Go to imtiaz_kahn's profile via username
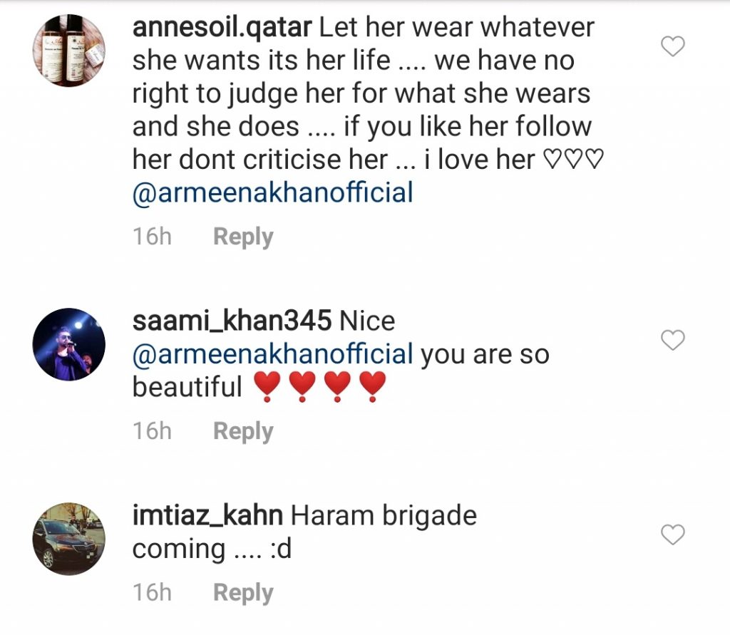Image resolution: width=730 pixels, height=635 pixels. tap(208, 515)
